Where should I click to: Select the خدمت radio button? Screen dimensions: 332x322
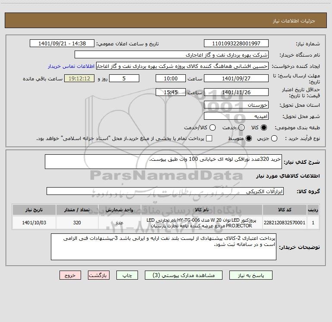[241, 128]
